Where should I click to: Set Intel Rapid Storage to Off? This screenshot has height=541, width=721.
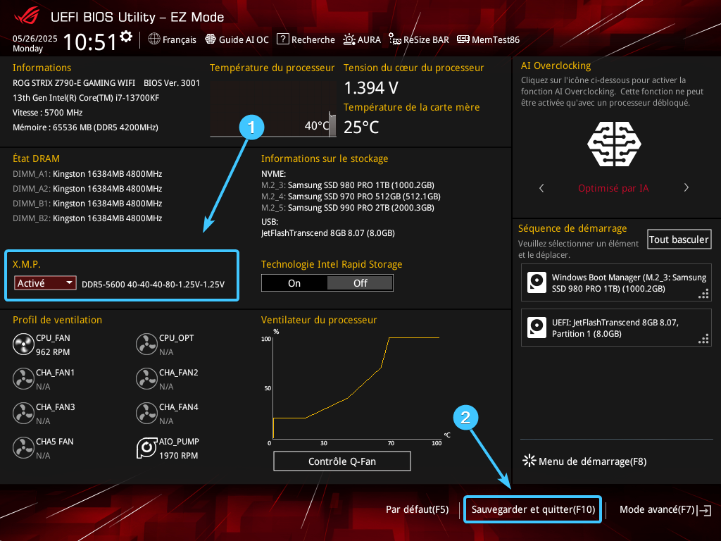[360, 283]
